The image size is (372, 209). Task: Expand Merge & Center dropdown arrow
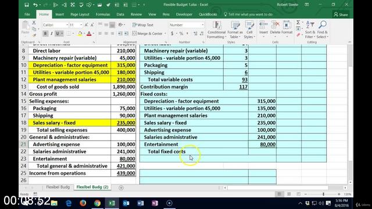[165, 34]
